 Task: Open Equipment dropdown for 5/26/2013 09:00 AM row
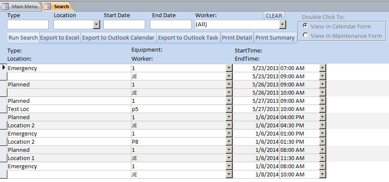pyautogui.click(x=229, y=84)
